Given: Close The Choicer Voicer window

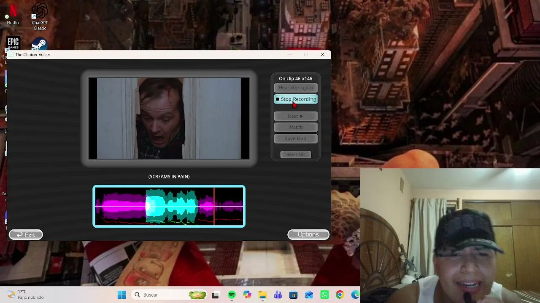Looking at the screenshot, I should [322, 54].
